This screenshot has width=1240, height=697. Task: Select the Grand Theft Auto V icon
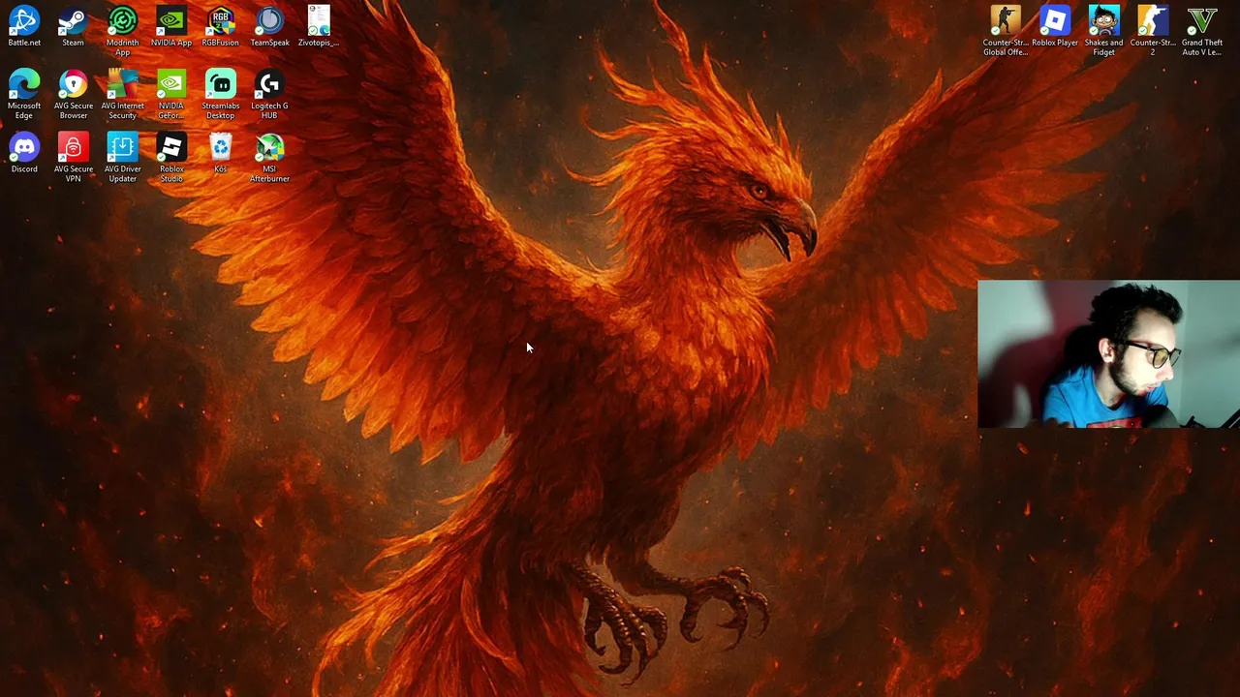point(1201,31)
